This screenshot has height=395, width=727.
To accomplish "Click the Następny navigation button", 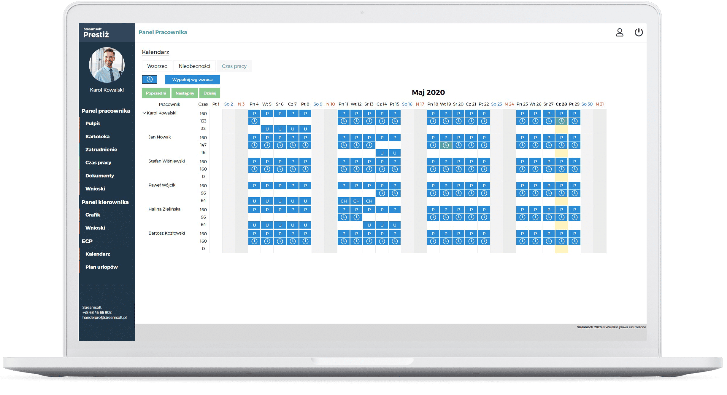I will 184,93.
